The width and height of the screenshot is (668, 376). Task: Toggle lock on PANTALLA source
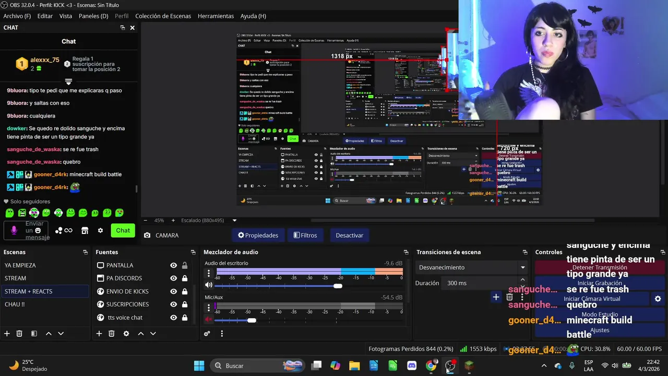pyautogui.click(x=185, y=265)
